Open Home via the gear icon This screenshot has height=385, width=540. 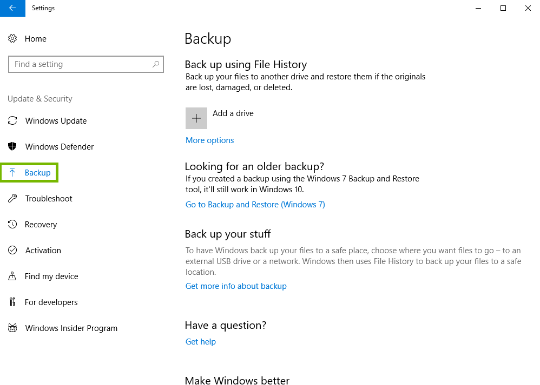[x=12, y=38]
